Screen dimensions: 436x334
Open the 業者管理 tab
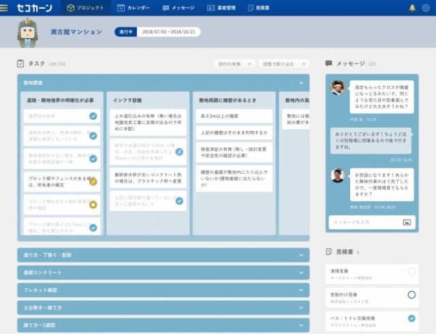(x=222, y=8)
